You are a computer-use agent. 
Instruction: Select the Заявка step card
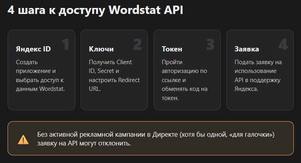pyautogui.click(x=260, y=70)
